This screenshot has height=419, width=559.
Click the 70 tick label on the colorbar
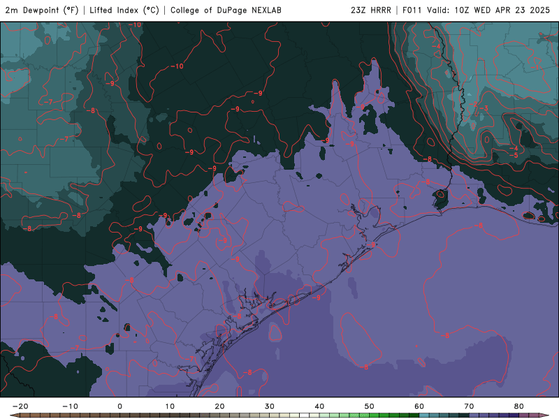coord(469,406)
